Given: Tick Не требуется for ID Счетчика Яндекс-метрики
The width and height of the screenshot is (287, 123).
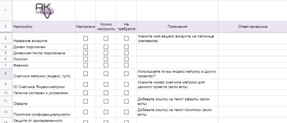Looking at the screenshot, I should tap(126, 84).
